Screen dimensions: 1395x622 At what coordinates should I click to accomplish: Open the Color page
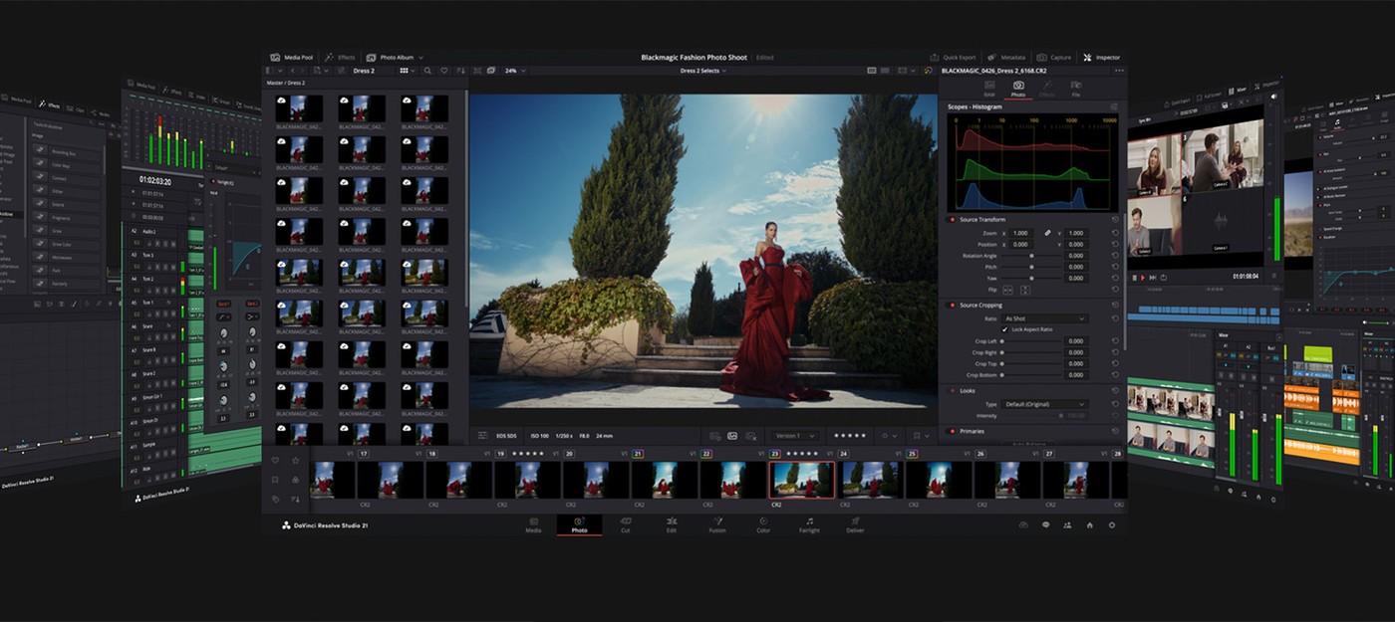(762, 523)
